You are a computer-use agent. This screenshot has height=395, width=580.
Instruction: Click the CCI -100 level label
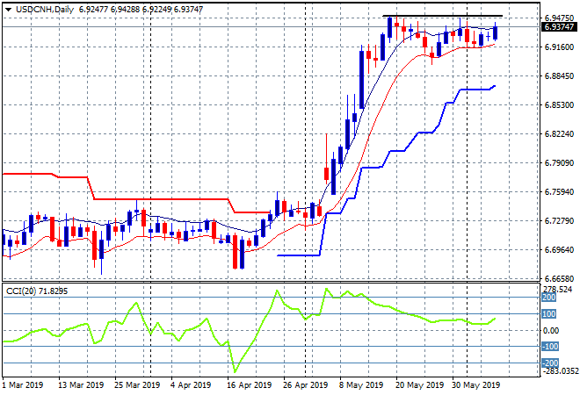click(550, 347)
